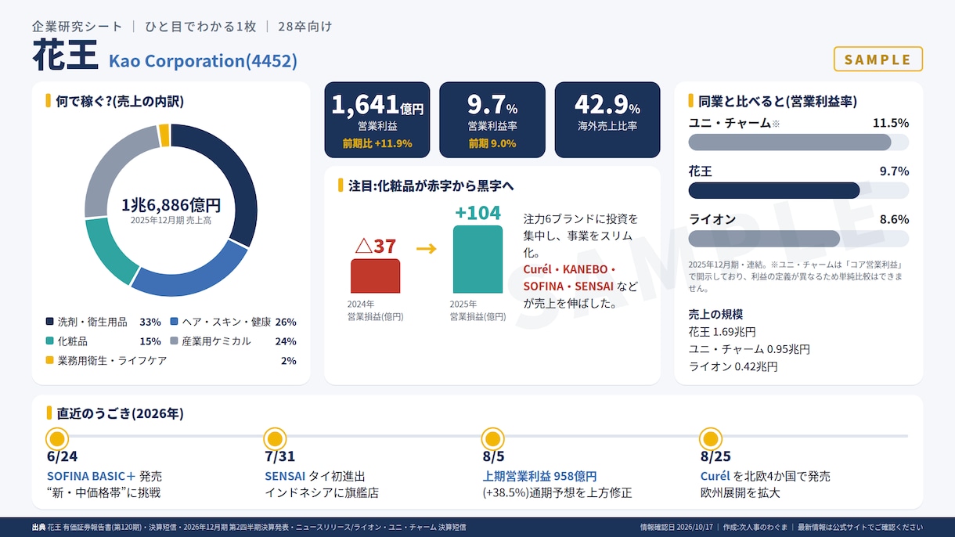Click the 情報確認日 2026/10/17 footer text
955x537 pixels.
pyautogui.click(x=676, y=528)
